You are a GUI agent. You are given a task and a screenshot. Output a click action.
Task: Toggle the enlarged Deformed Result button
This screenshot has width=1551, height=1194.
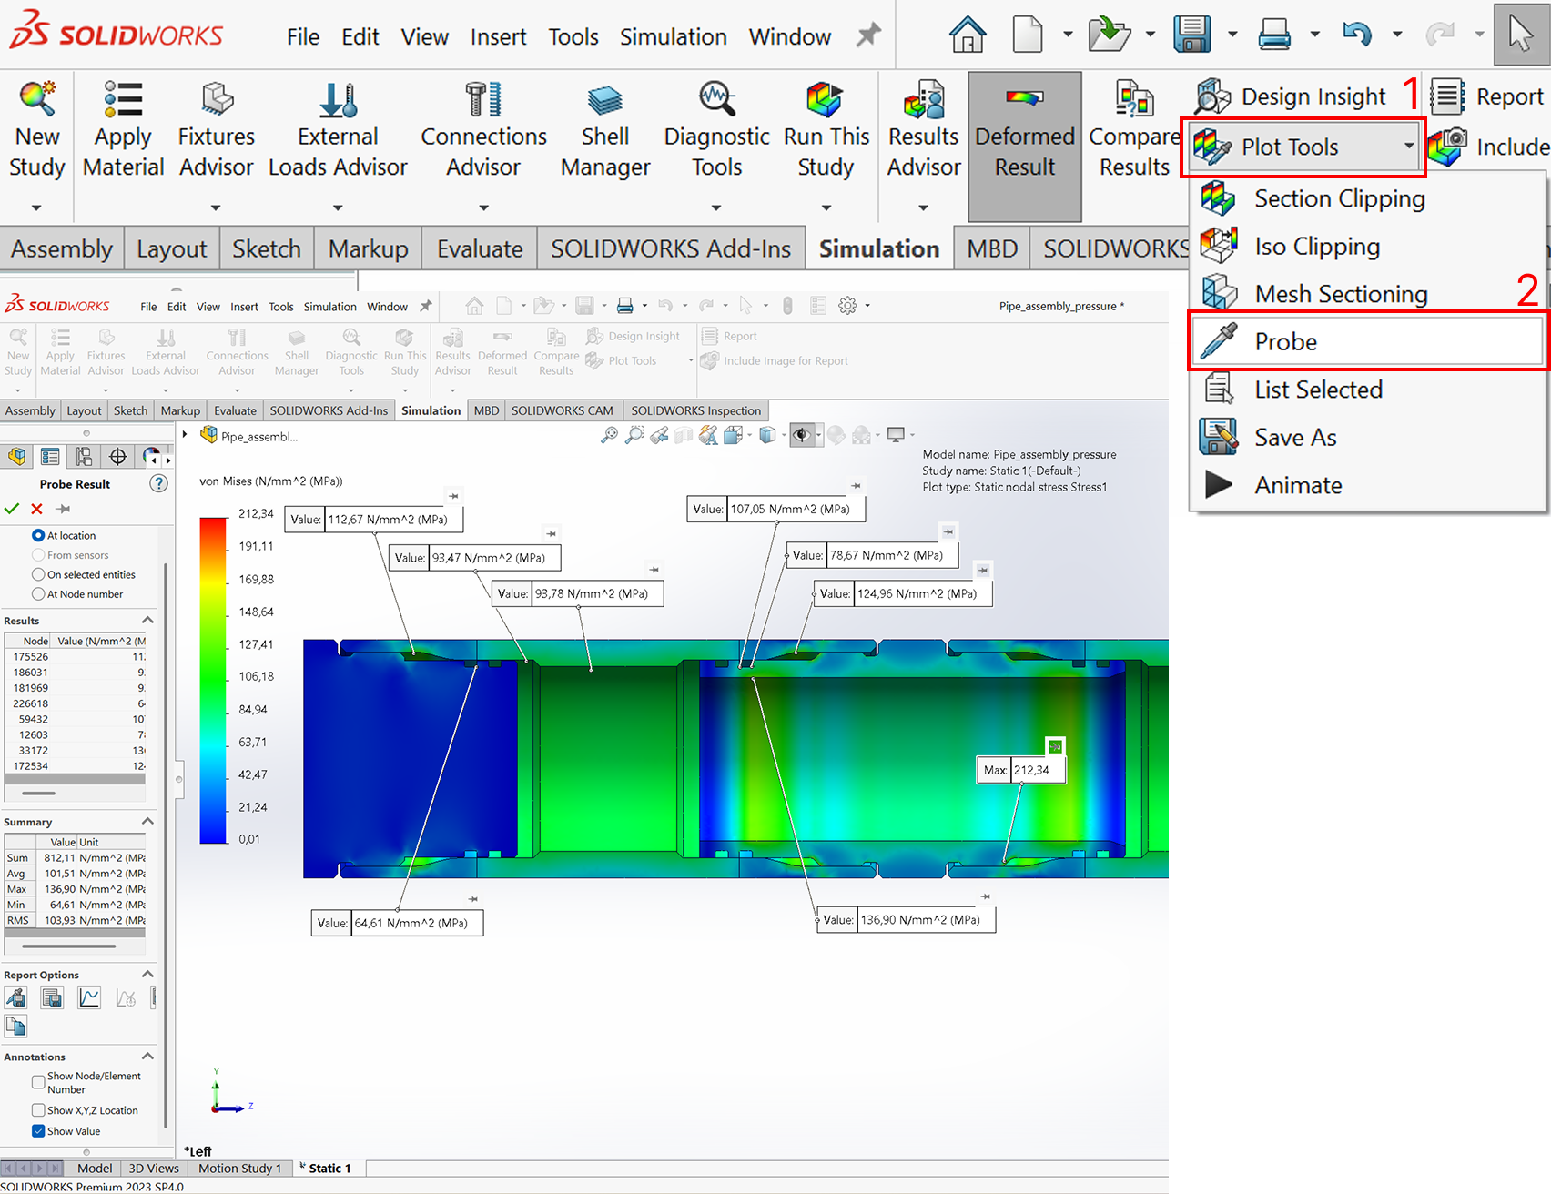1025,146
